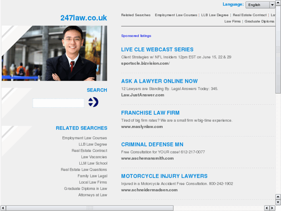This screenshot has width=281, height=211.
Task: Click the horizontal scrollbar left arrow
Action: click(3, 208)
